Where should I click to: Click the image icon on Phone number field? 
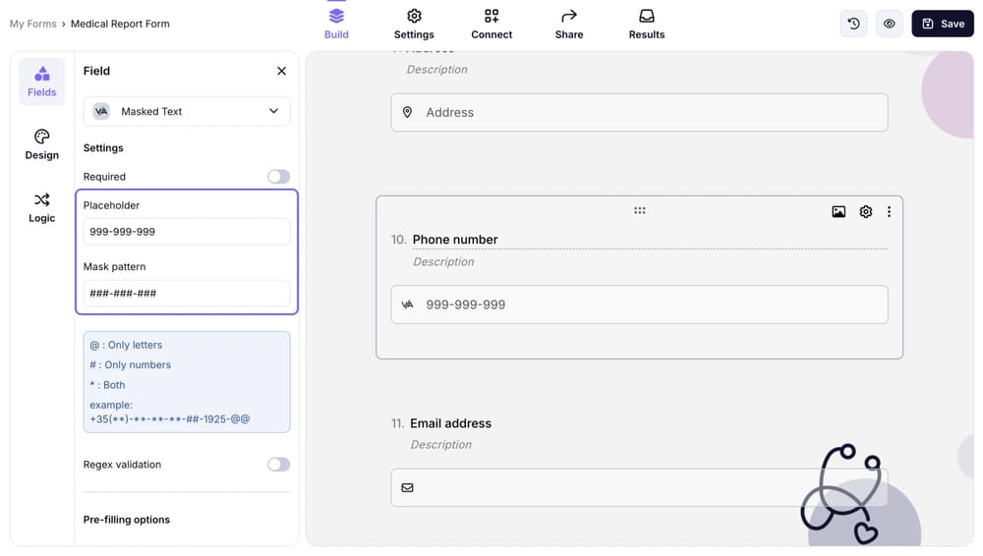coord(838,211)
